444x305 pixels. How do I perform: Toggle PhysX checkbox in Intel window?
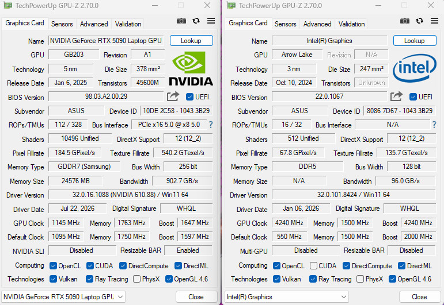coord(360,279)
